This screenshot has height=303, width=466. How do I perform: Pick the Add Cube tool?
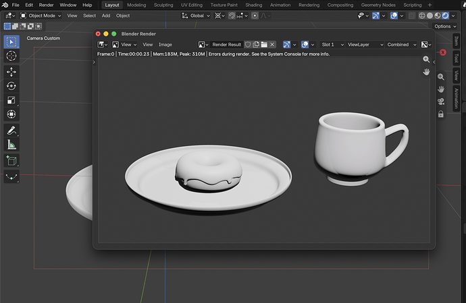(11, 161)
